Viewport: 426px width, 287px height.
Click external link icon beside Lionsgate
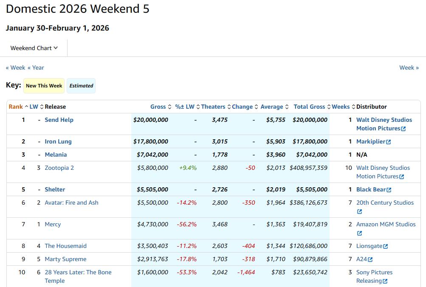click(386, 246)
